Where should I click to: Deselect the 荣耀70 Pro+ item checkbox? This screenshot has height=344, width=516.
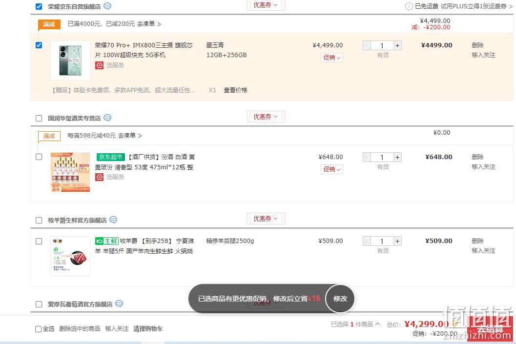pyautogui.click(x=39, y=45)
